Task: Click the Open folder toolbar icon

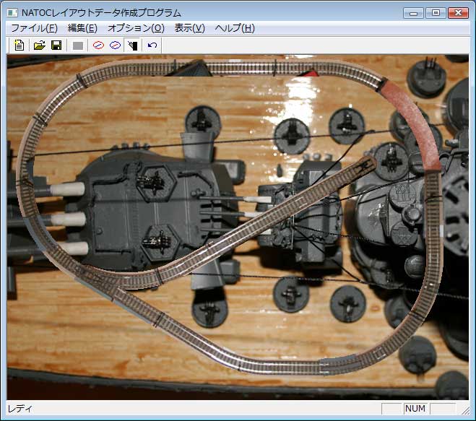Action: pyautogui.click(x=39, y=45)
